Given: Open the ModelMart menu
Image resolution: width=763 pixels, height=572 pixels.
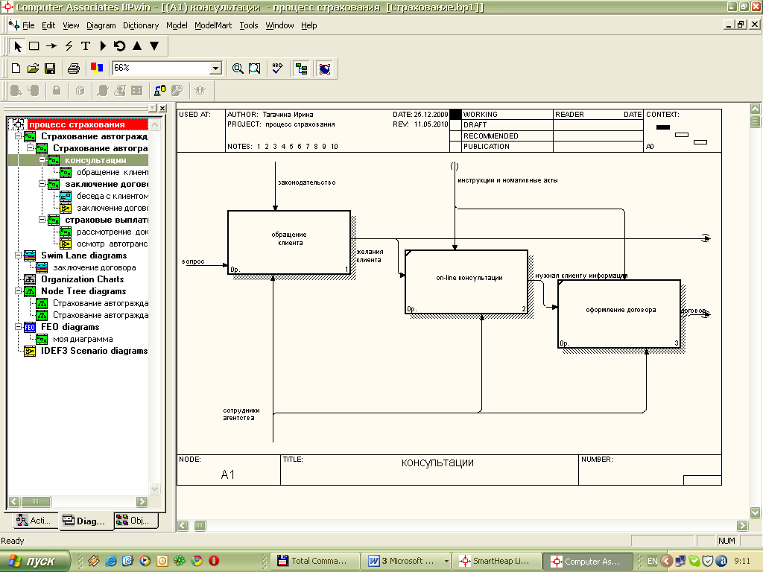Looking at the screenshot, I should coord(213,25).
